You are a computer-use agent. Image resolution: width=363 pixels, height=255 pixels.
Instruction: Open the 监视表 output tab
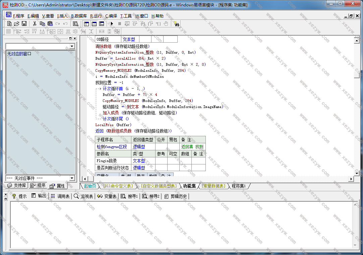coord(84,196)
